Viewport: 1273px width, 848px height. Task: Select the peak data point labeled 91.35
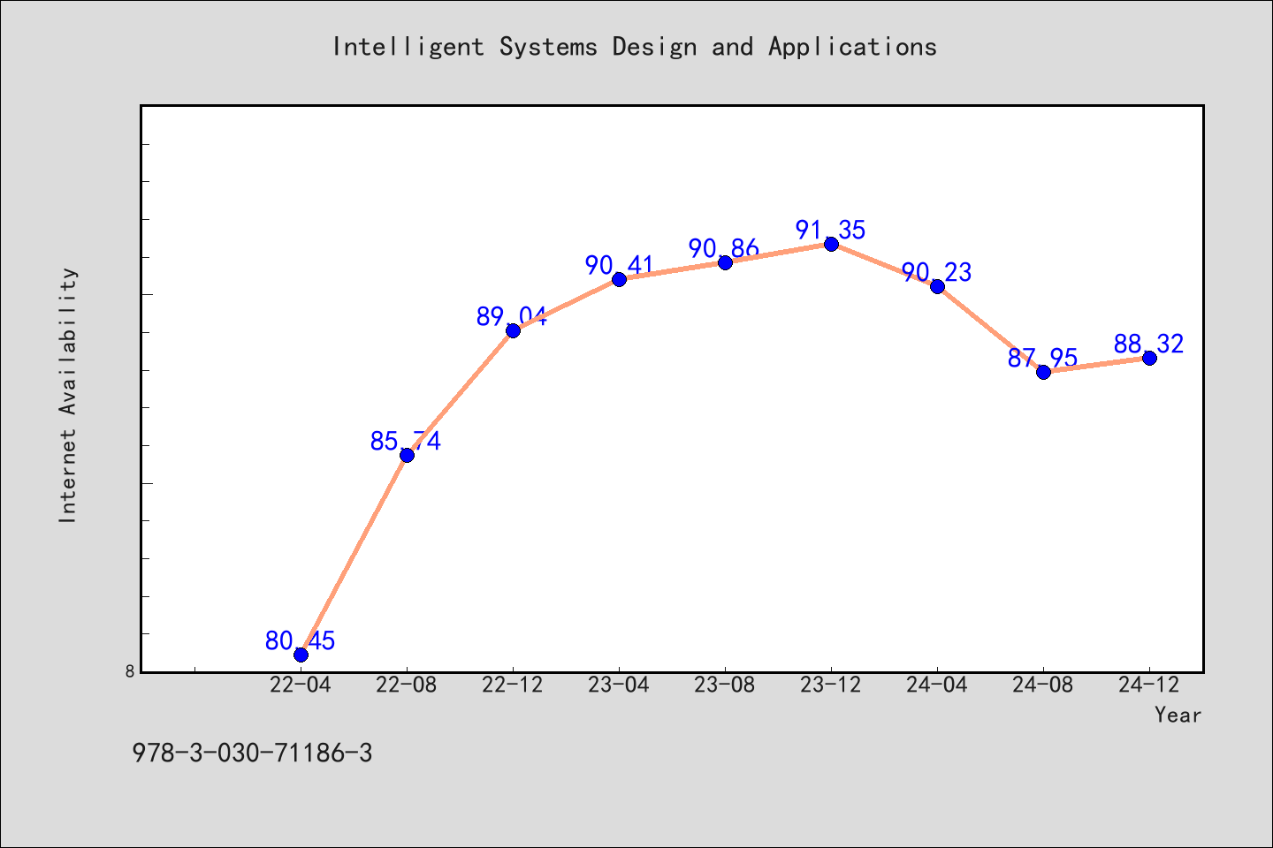pyautogui.click(x=831, y=244)
